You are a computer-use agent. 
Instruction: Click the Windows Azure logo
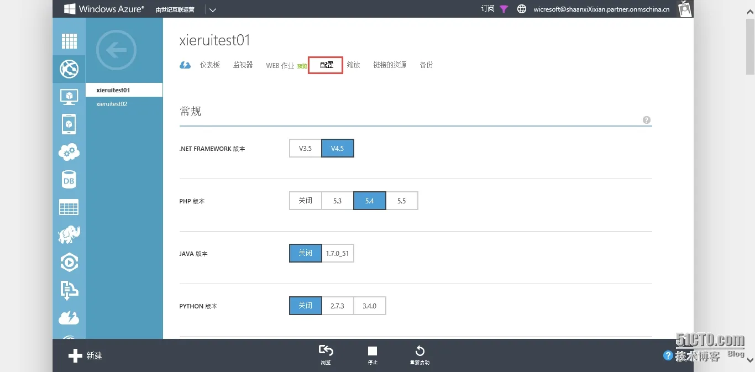coord(104,9)
